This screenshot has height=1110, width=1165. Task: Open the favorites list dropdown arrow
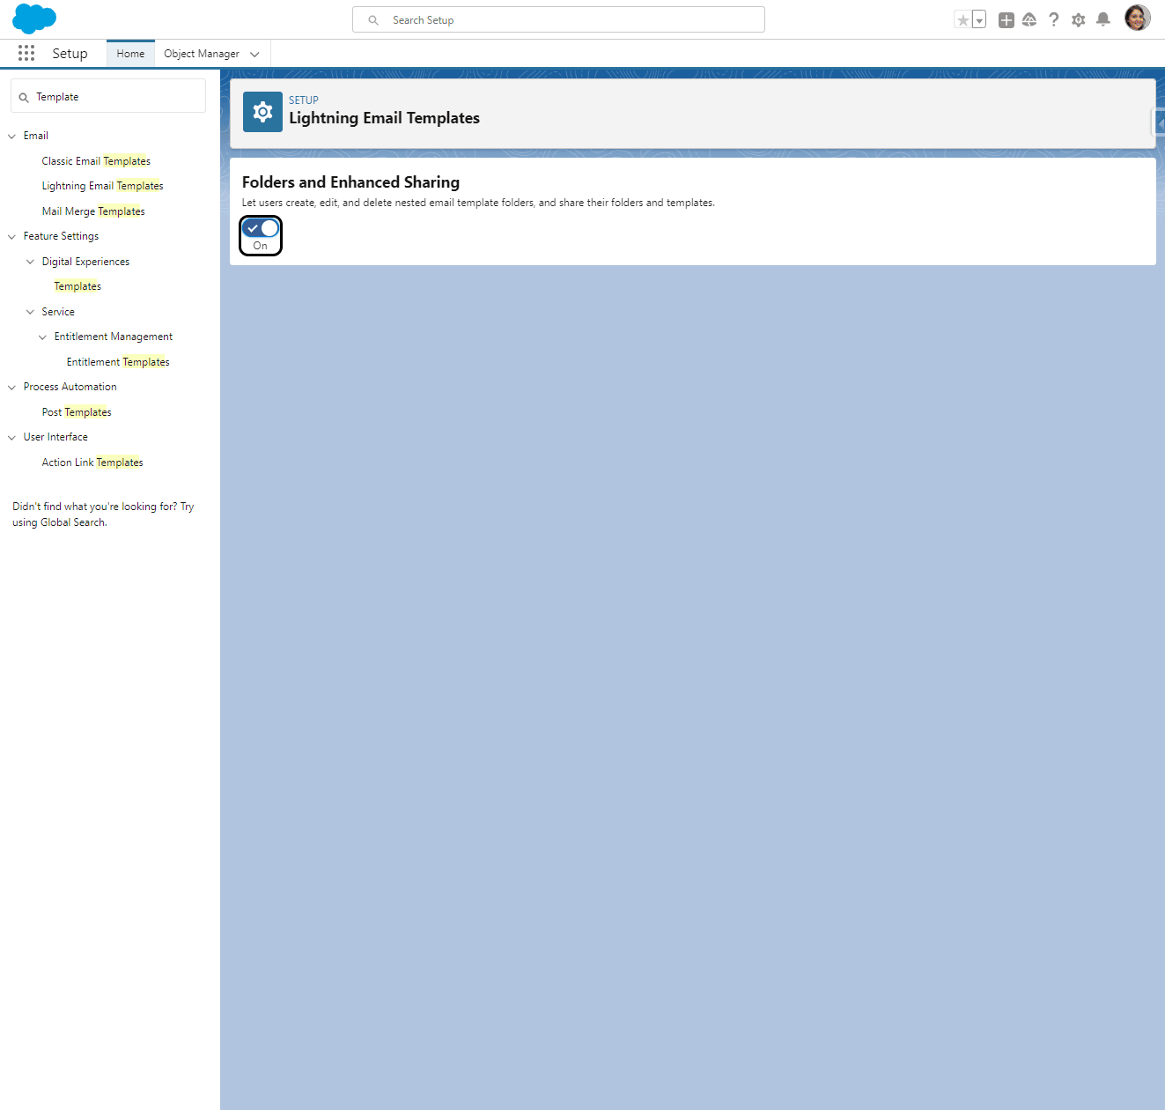pyautogui.click(x=979, y=20)
